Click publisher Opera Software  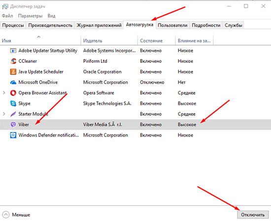pos(99,93)
